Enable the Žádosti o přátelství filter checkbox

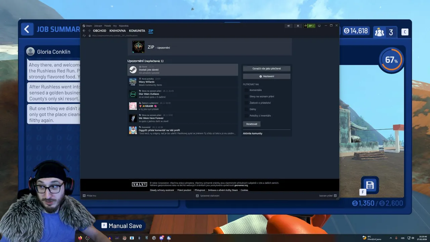coord(247,103)
